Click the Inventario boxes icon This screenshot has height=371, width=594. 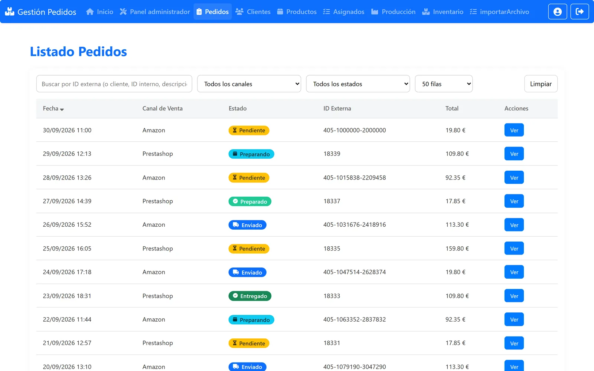[426, 12]
